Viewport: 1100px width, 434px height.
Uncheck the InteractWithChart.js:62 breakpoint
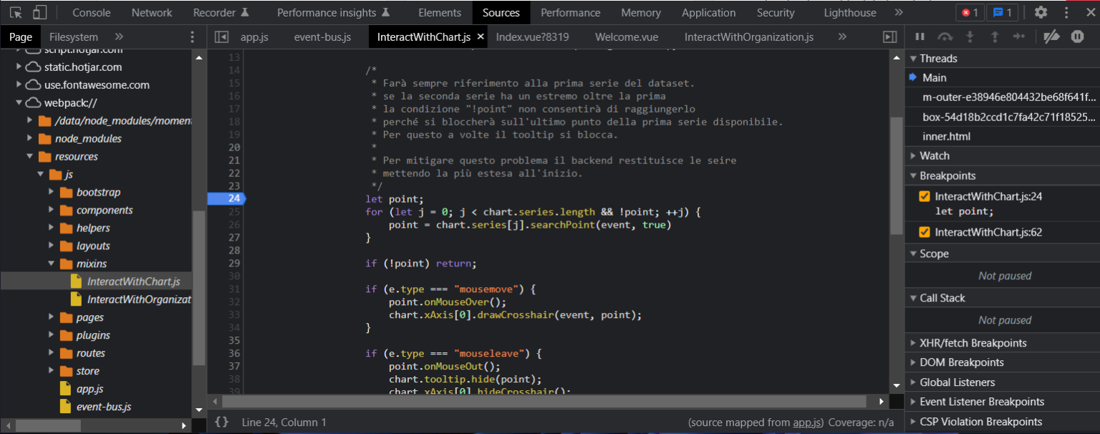click(924, 231)
